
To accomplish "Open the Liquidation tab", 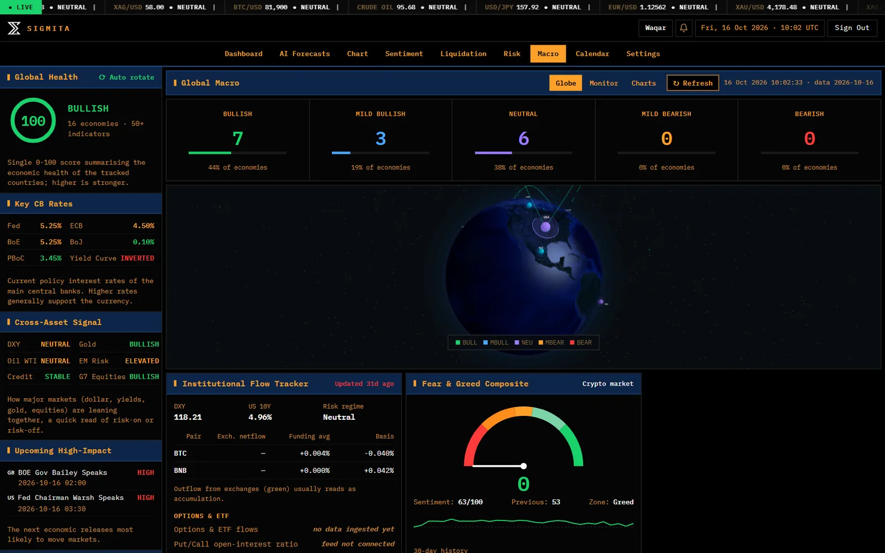I will click(x=463, y=54).
